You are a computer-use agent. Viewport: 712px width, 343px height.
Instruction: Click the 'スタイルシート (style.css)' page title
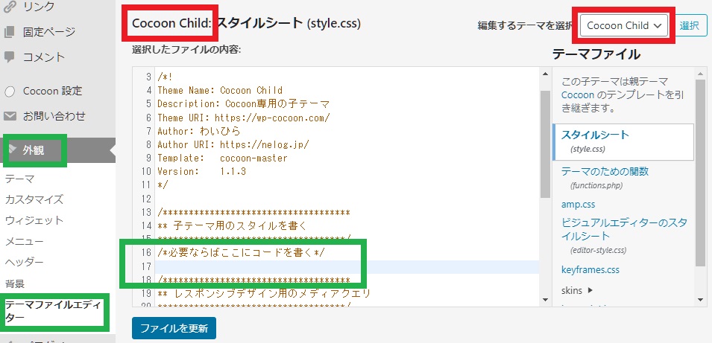(x=289, y=23)
